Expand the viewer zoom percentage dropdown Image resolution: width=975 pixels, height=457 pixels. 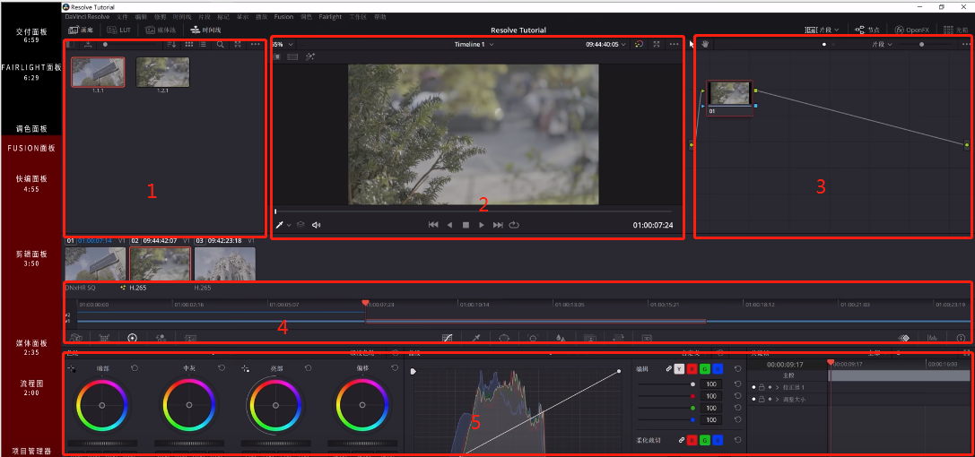coord(283,45)
